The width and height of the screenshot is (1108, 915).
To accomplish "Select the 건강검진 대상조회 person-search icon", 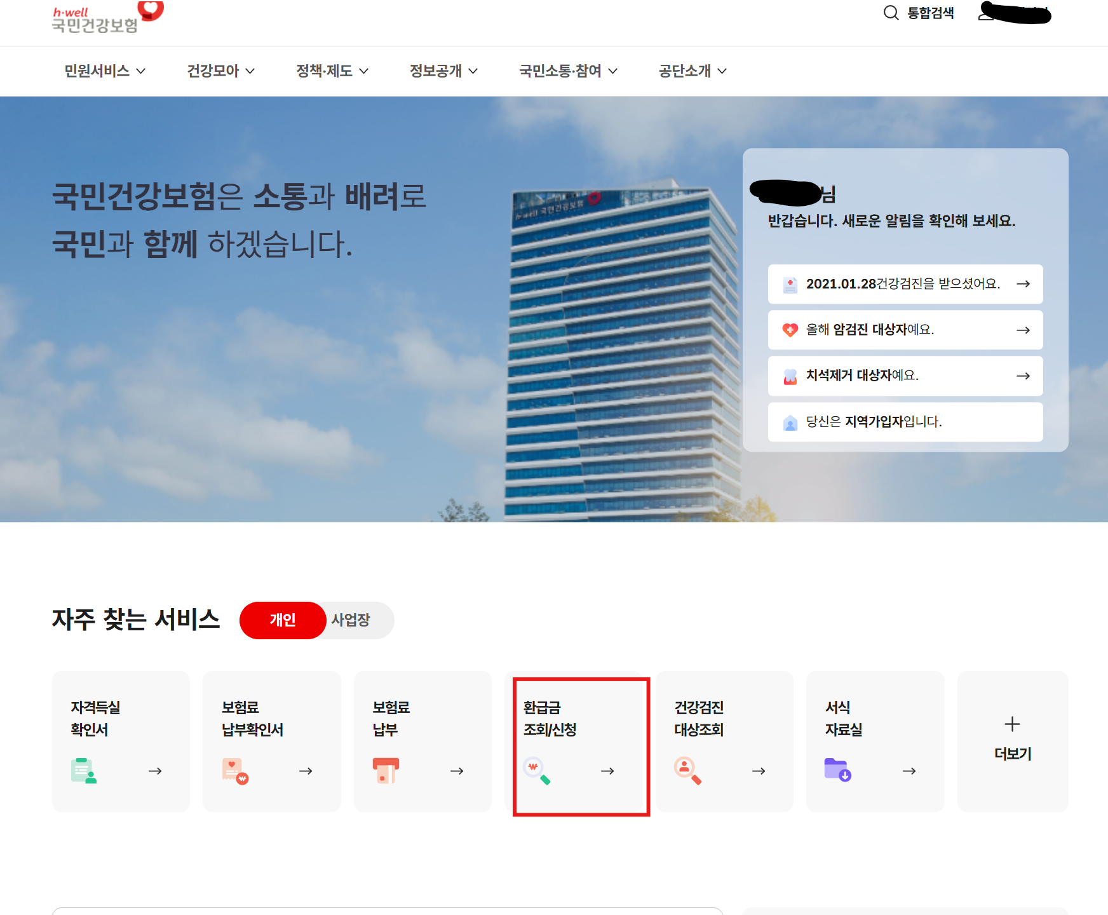I will point(688,771).
